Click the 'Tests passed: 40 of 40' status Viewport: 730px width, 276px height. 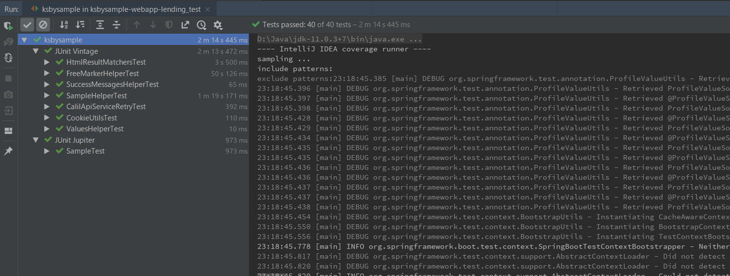click(x=331, y=25)
